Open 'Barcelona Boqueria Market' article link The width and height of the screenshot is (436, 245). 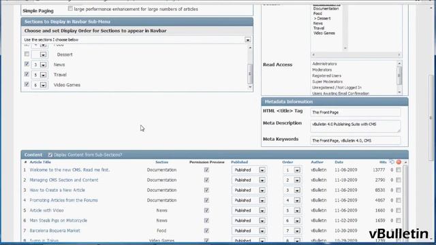[54, 231]
